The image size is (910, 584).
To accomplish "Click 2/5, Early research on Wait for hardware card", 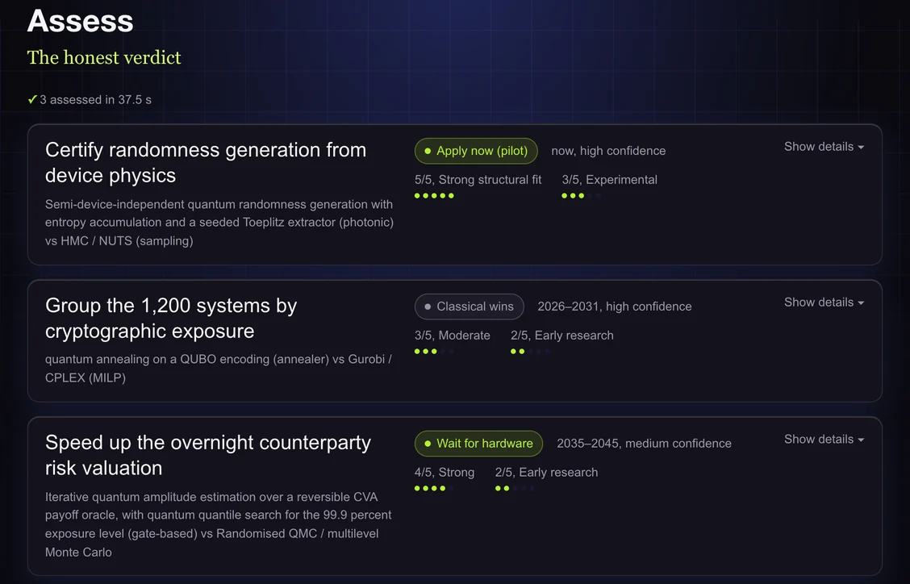I will (546, 473).
